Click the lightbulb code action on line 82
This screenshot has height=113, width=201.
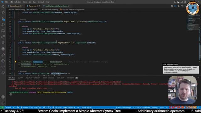[x=16, y=62]
